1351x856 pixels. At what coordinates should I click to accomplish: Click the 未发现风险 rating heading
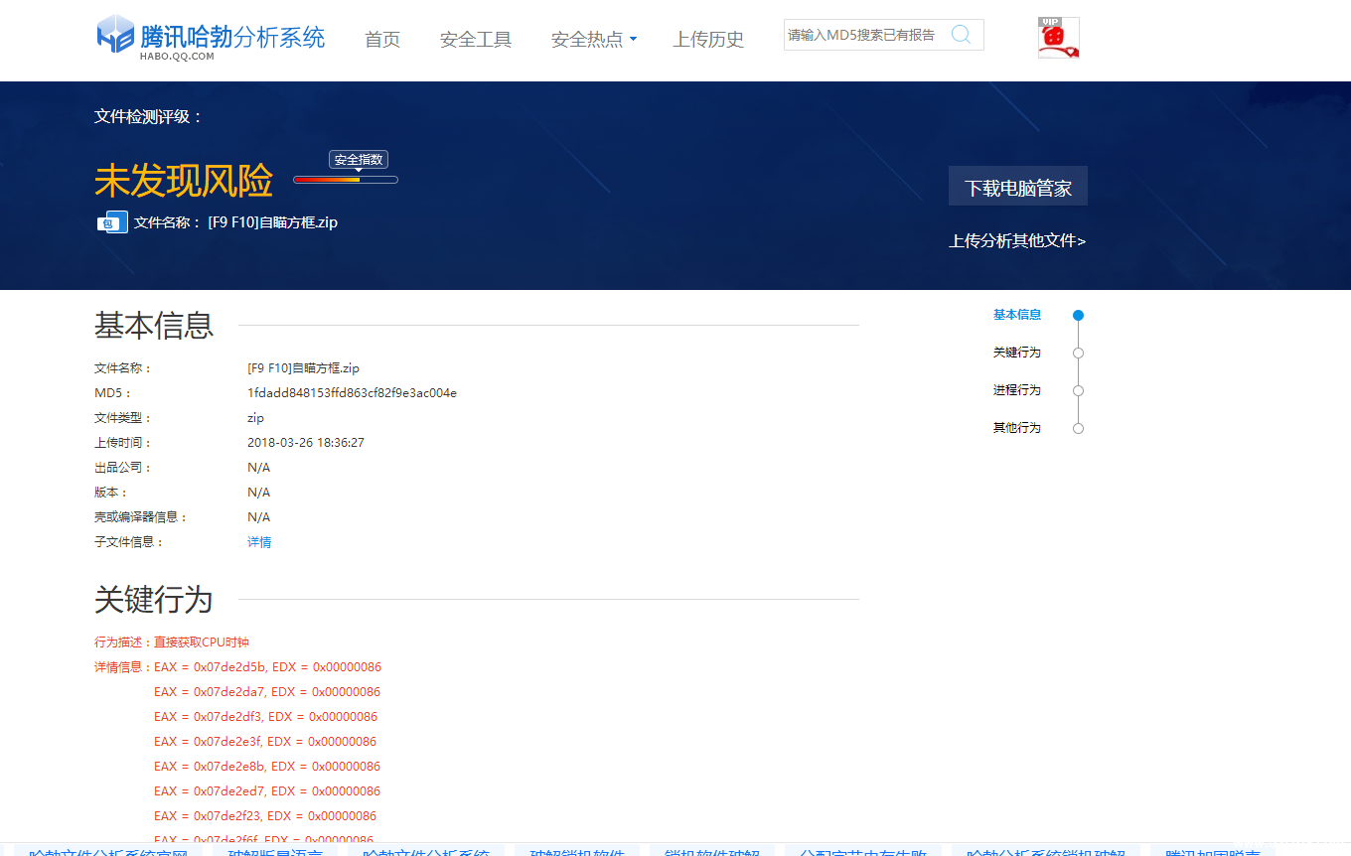tap(184, 181)
